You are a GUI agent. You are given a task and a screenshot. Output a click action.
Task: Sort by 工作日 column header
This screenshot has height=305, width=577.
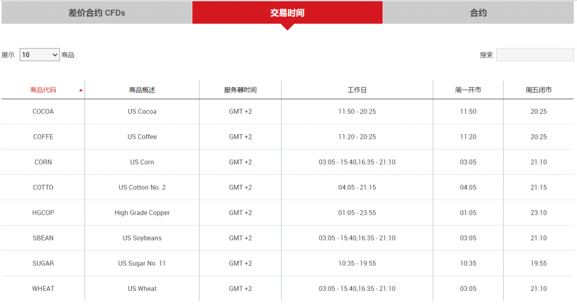[x=357, y=90]
